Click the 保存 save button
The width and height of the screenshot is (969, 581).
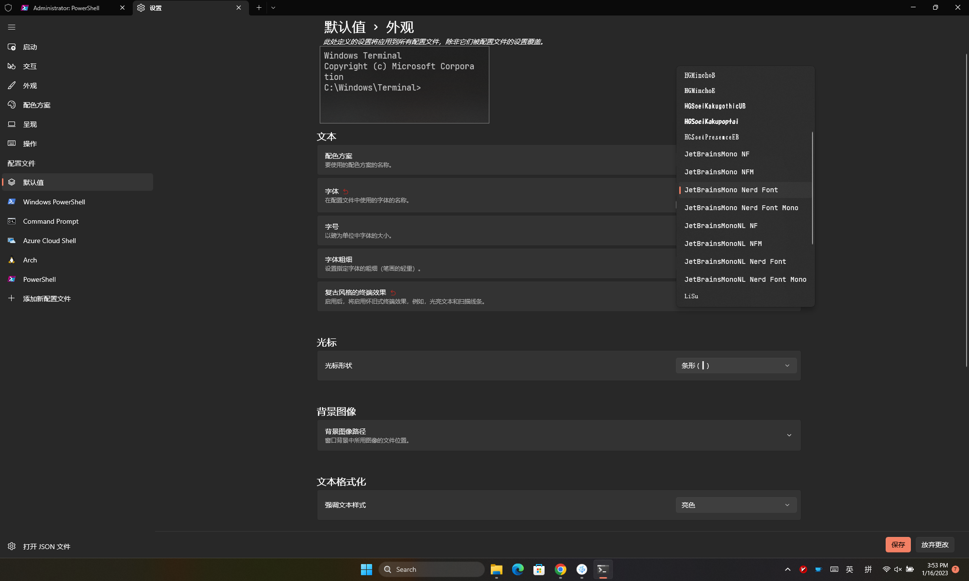point(898,545)
